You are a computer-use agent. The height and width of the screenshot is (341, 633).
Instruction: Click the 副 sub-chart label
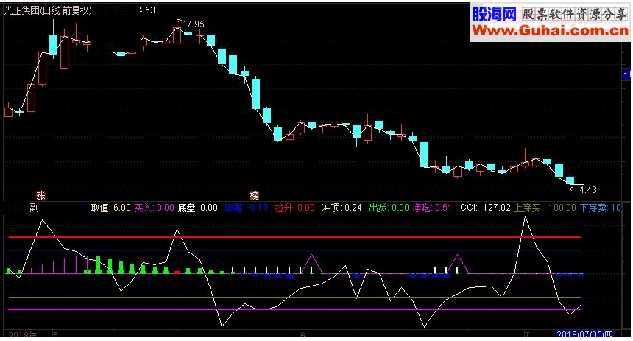[x=34, y=208]
